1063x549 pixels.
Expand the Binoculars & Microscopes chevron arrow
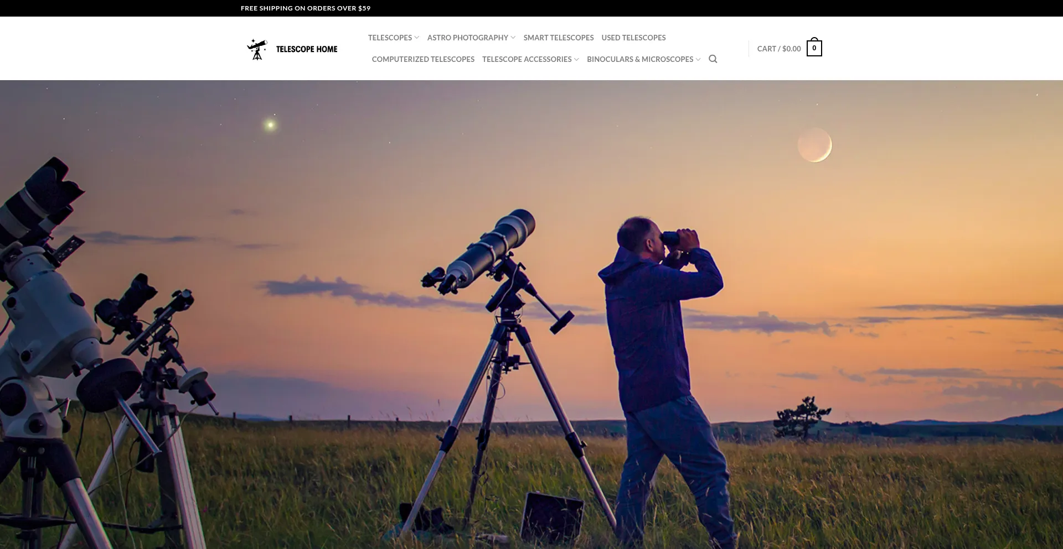point(698,59)
